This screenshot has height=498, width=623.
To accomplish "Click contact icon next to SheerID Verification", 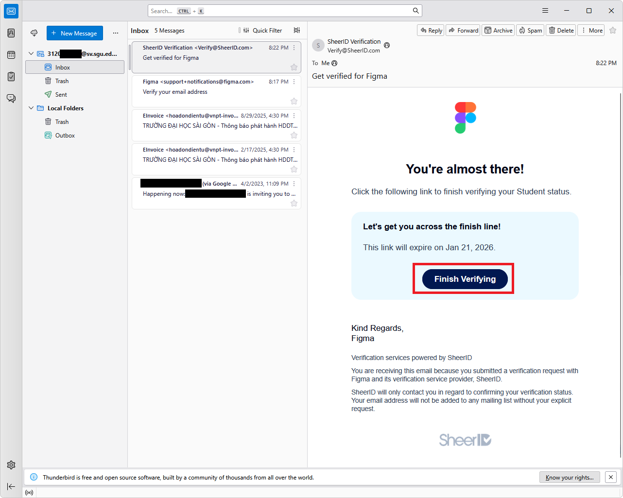I will (x=387, y=45).
